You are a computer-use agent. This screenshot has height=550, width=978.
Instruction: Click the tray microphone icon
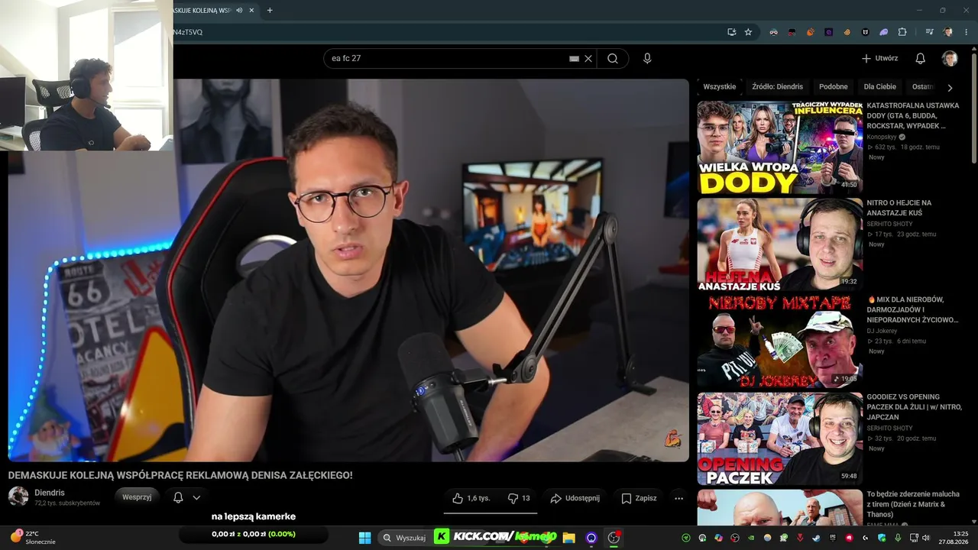coord(899,538)
